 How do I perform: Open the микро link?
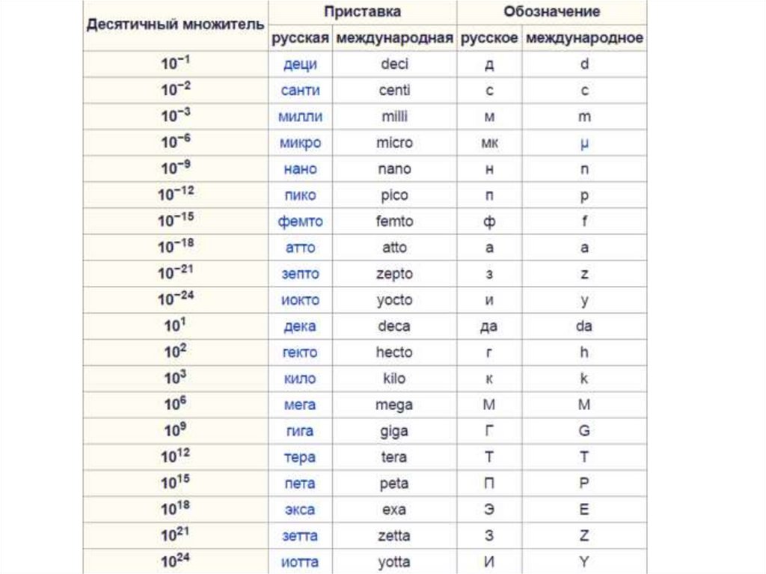(x=299, y=143)
